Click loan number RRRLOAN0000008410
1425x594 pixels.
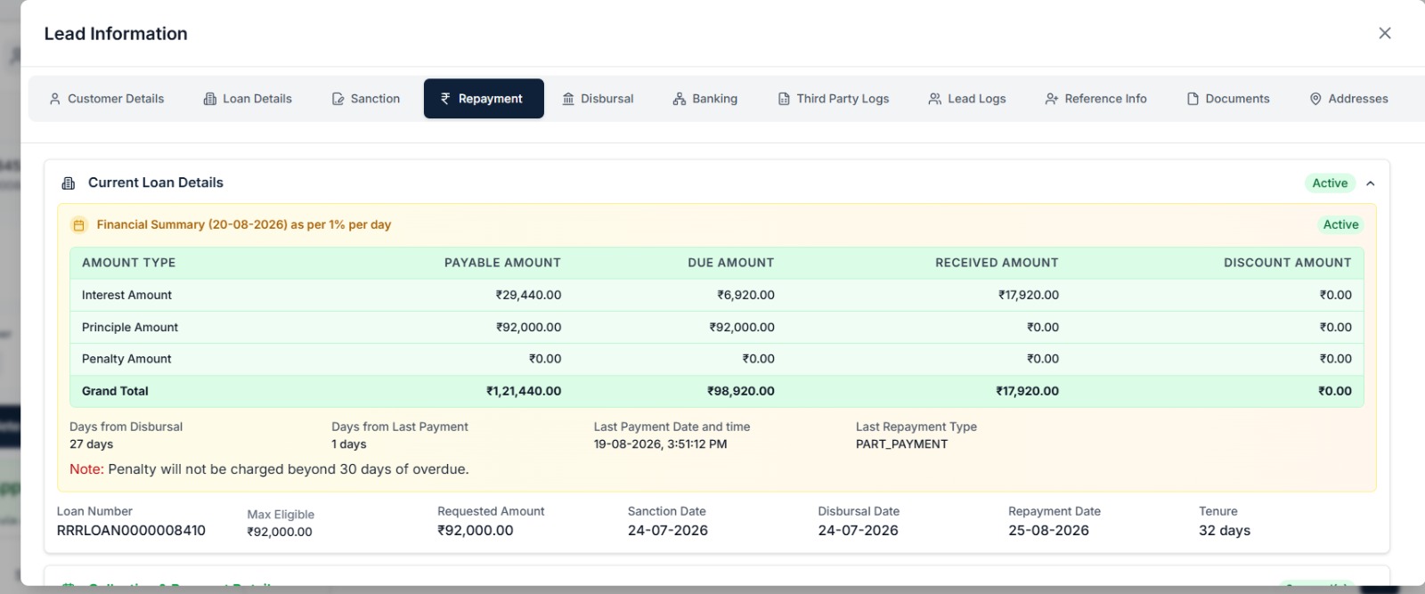131,531
